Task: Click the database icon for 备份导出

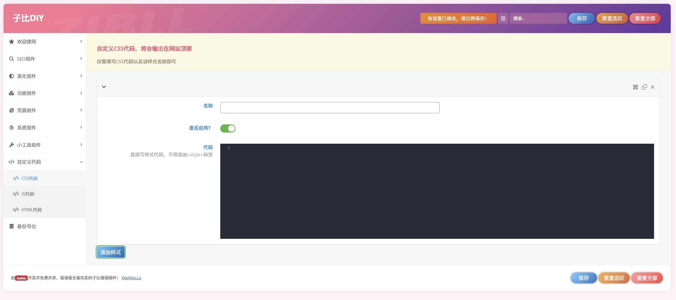Action: coord(11,226)
